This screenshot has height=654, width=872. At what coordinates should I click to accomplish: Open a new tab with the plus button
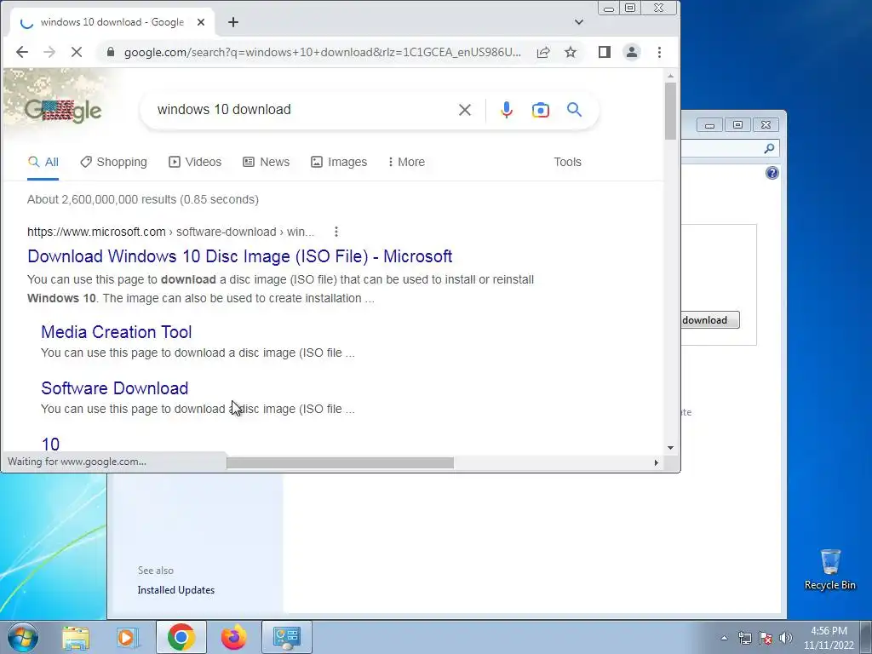tap(233, 22)
